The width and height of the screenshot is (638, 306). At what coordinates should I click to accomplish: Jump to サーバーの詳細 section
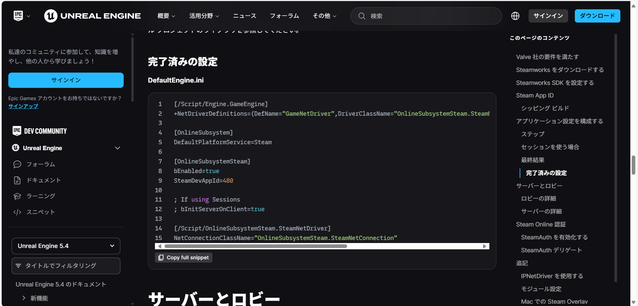point(541,212)
